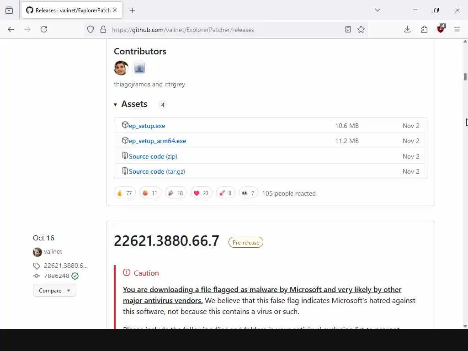
Task: Click the thumbs up reaction with 77
Action: pyautogui.click(x=125, y=193)
